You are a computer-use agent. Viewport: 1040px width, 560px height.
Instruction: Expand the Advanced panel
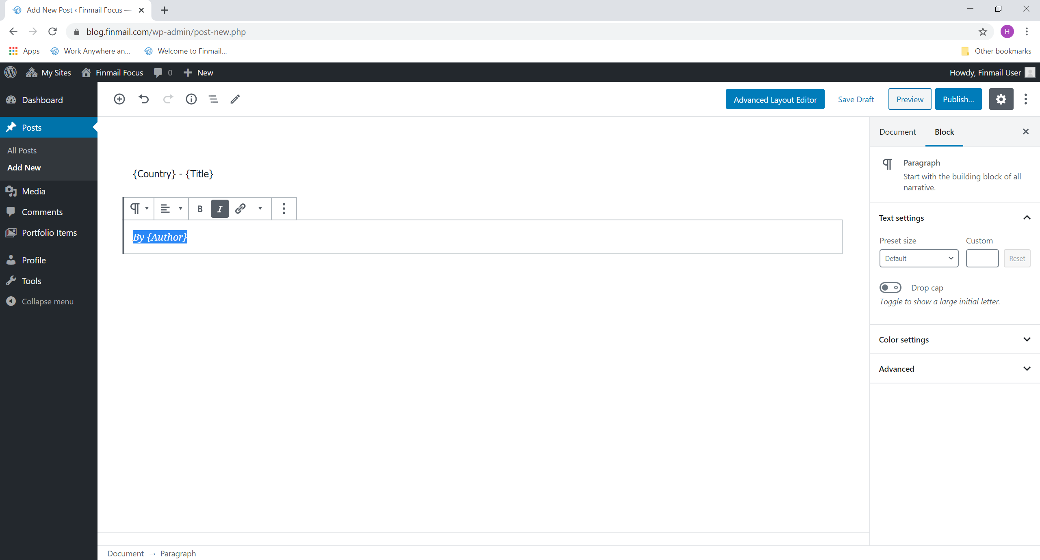tap(955, 369)
